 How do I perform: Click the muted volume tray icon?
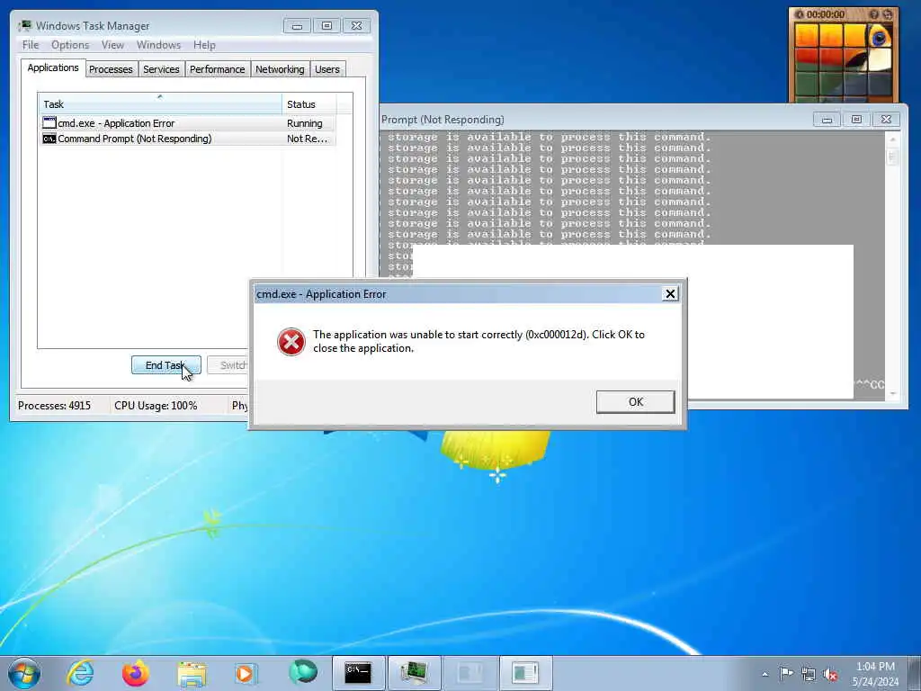[x=830, y=674]
